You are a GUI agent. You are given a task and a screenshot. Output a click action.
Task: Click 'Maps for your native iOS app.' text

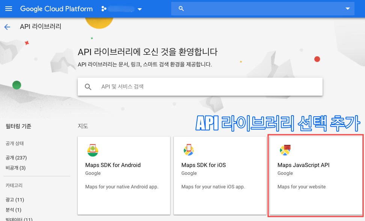pyautogui.click(x=213, y=186)
